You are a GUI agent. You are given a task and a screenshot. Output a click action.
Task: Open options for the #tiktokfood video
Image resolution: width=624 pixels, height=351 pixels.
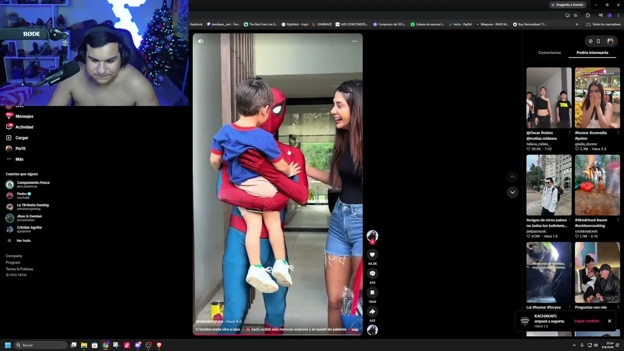[x=618, y=220]
